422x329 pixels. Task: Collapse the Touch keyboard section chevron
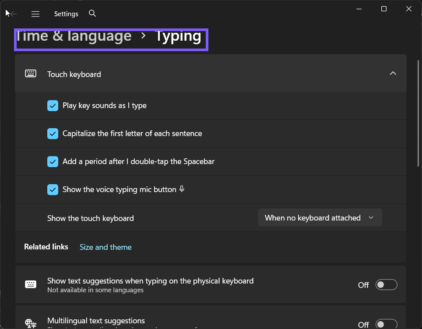(393, 73)
